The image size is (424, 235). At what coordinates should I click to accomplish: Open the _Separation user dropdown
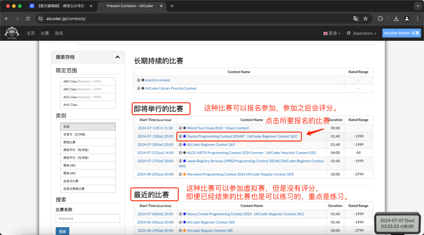click(x=361, y=33)
